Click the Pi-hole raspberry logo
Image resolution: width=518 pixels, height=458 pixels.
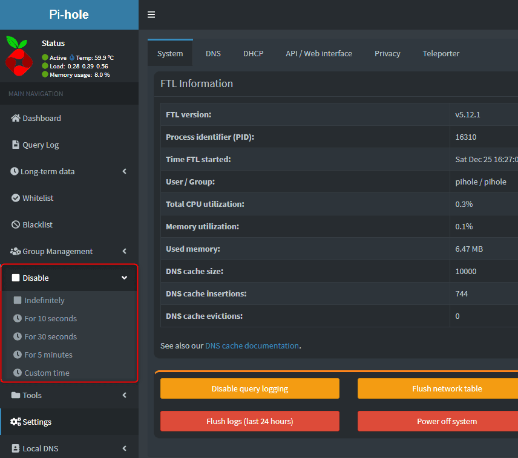(x=19, y=56)
